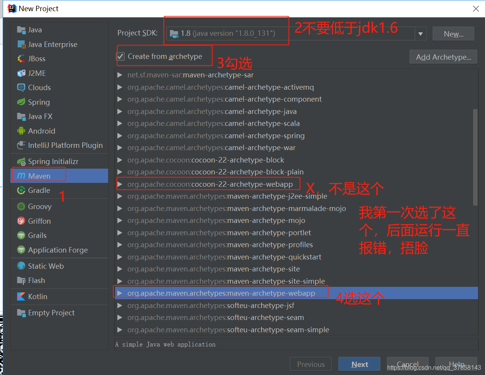Image resolution: width=485 pixels, height=375 pixels.
Task: Select Maven project type label
Action: [39, 176]
